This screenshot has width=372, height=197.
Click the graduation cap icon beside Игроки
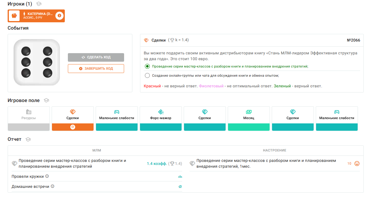click(x=39, y=4)
